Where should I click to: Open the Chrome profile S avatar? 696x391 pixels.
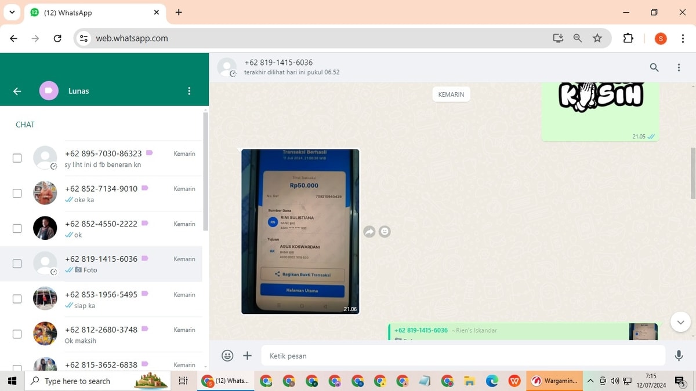coord(661,38)
